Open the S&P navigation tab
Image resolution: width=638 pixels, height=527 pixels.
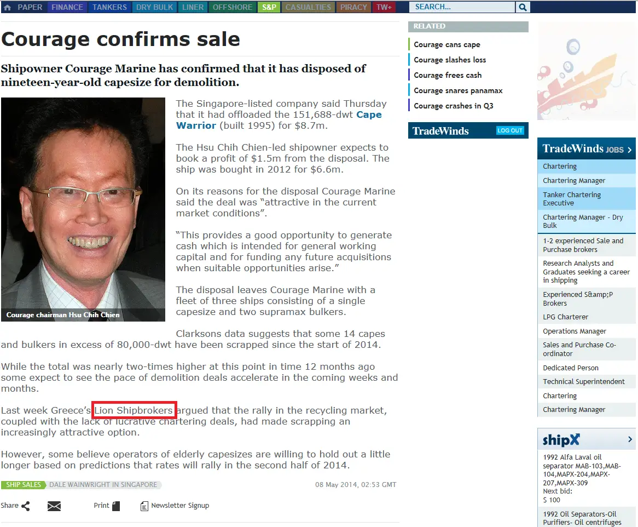pyautogui.click(x=269, y=7)
